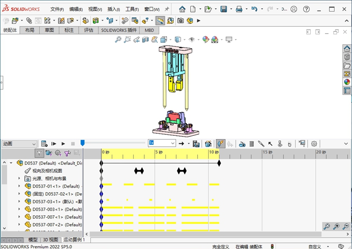Click the Print icon

pyautogui.click(x=239, y=9)
